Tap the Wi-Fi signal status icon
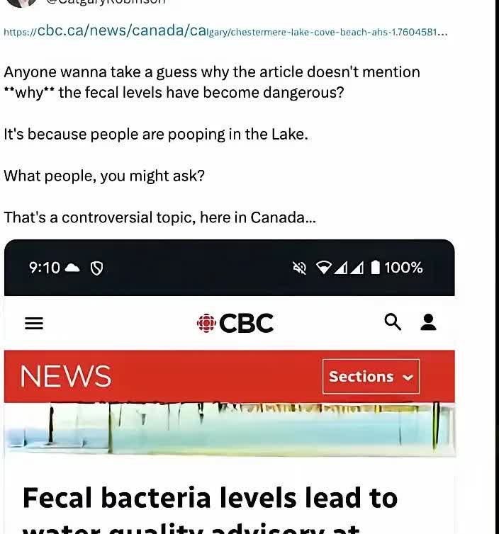The height and width of the screenshot is (534, 499). coord(323,268)
